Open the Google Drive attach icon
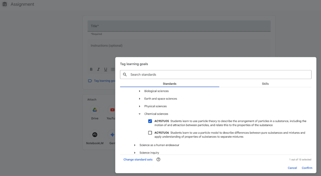 95,110
